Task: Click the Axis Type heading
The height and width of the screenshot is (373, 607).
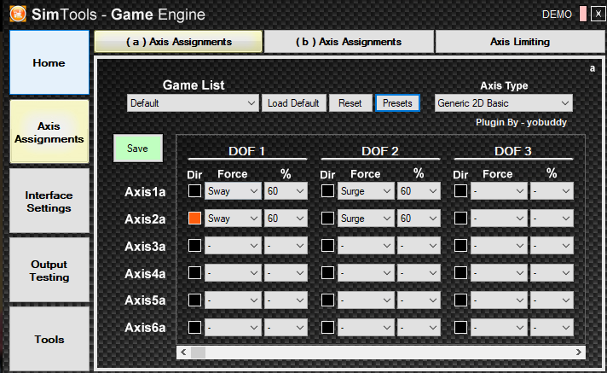Action: pos(504,85)
